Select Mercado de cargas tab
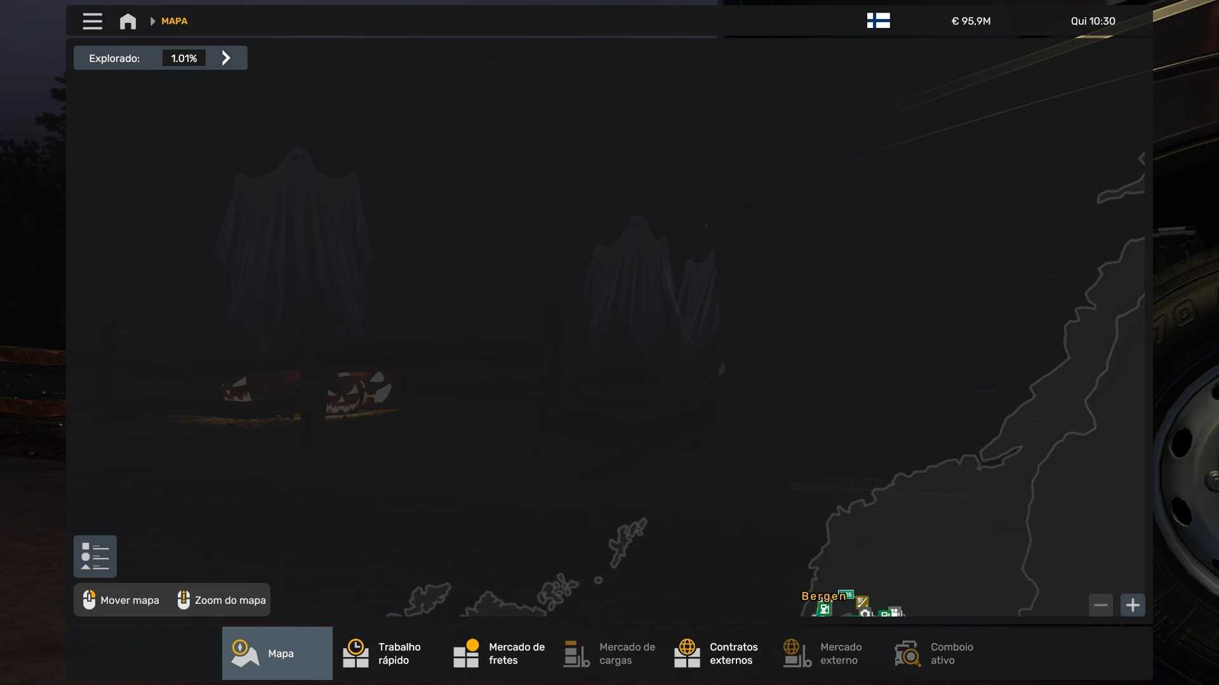The width and height of the screenshot is (1219, 685). tap(608, 653)
